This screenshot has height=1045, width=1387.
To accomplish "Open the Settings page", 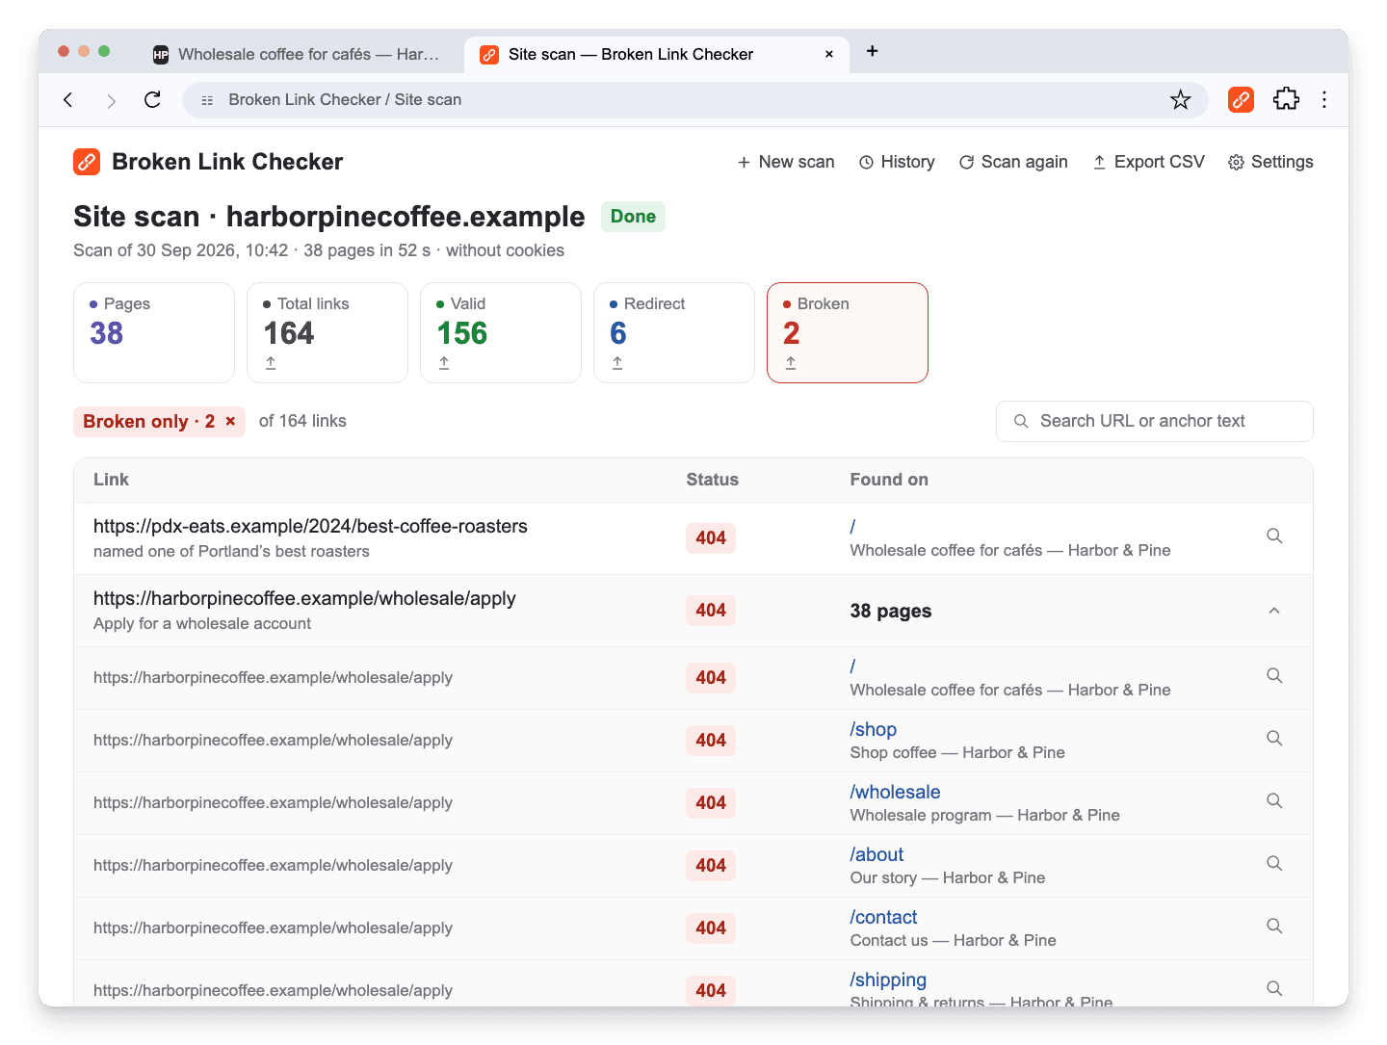I will coord(1270,163).
